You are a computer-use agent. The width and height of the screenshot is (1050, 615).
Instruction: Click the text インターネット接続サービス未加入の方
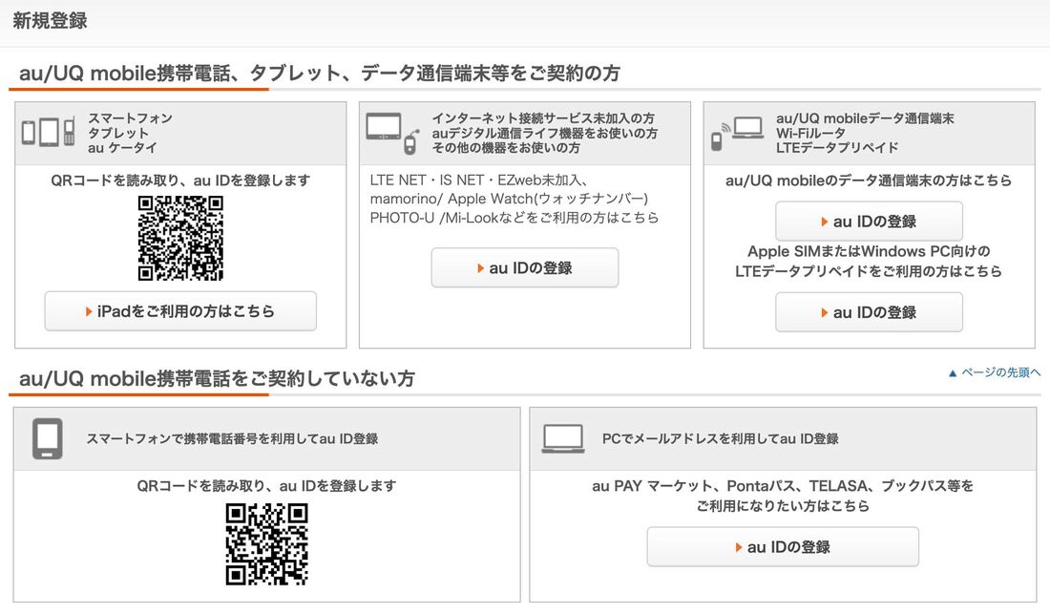[543, 117]
